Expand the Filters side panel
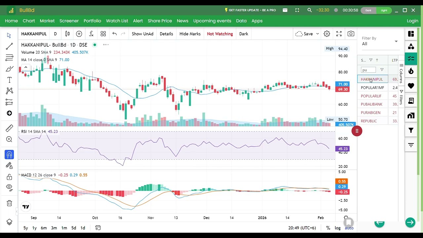 [401, 97]
